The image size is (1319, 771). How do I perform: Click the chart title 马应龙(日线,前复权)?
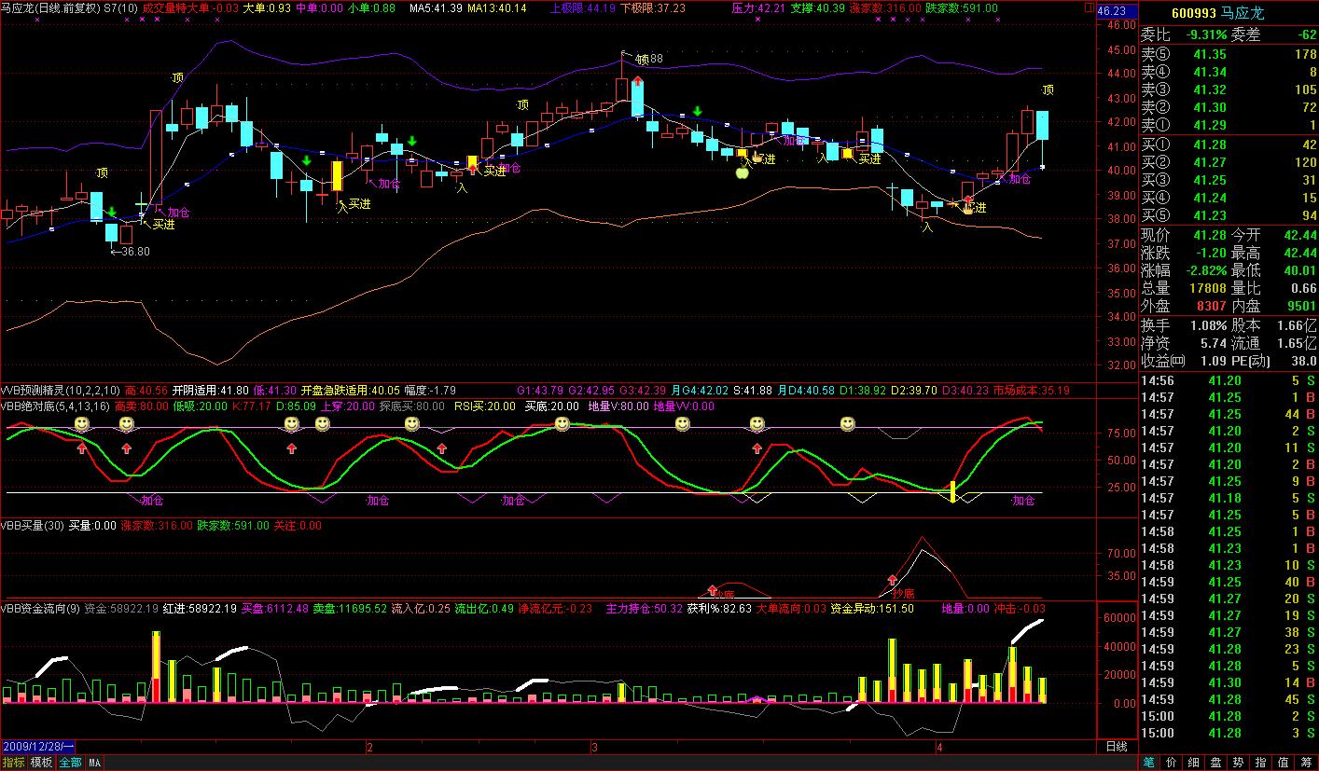click(x=49, y=7)
